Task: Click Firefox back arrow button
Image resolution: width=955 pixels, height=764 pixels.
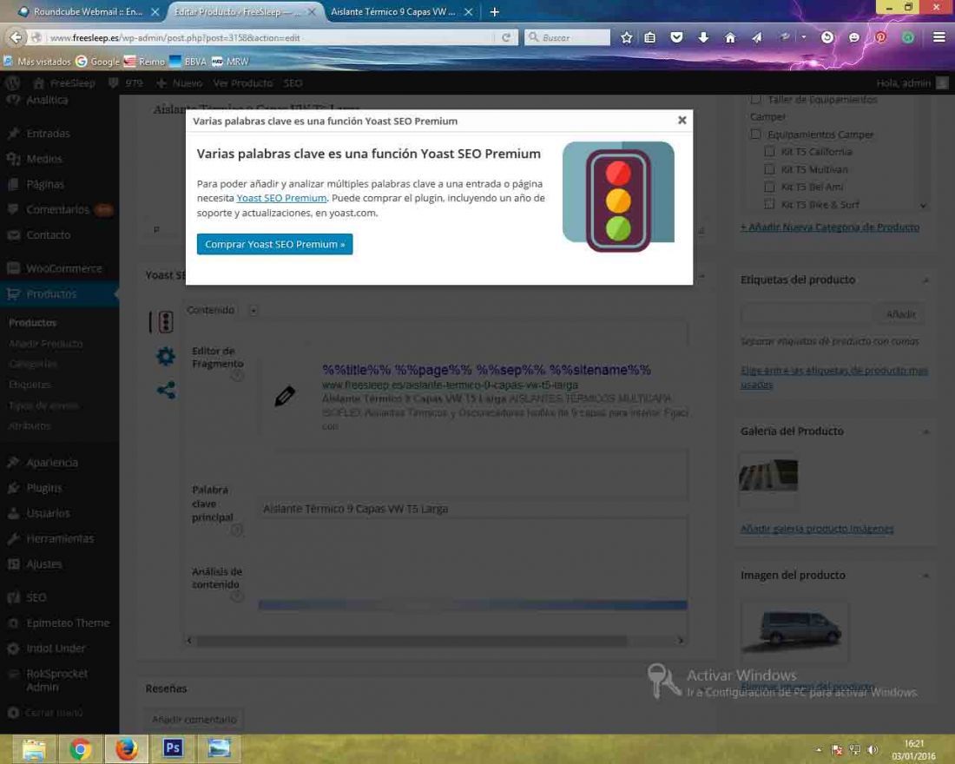Action: (16, 37)
